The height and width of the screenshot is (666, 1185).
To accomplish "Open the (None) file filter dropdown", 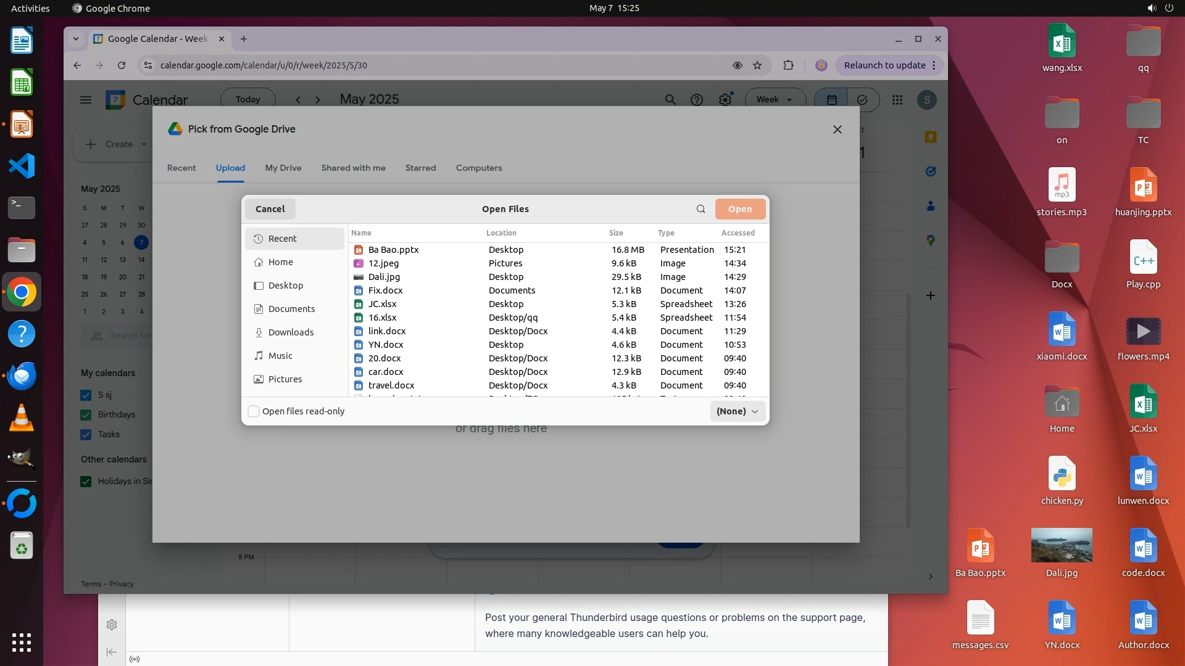I will (x=738, y=411).
